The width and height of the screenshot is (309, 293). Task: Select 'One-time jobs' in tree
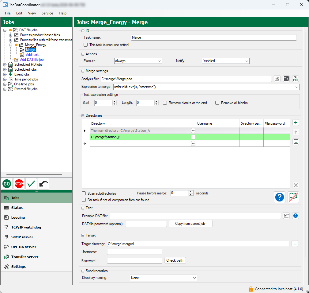click(x=24, y=84)
